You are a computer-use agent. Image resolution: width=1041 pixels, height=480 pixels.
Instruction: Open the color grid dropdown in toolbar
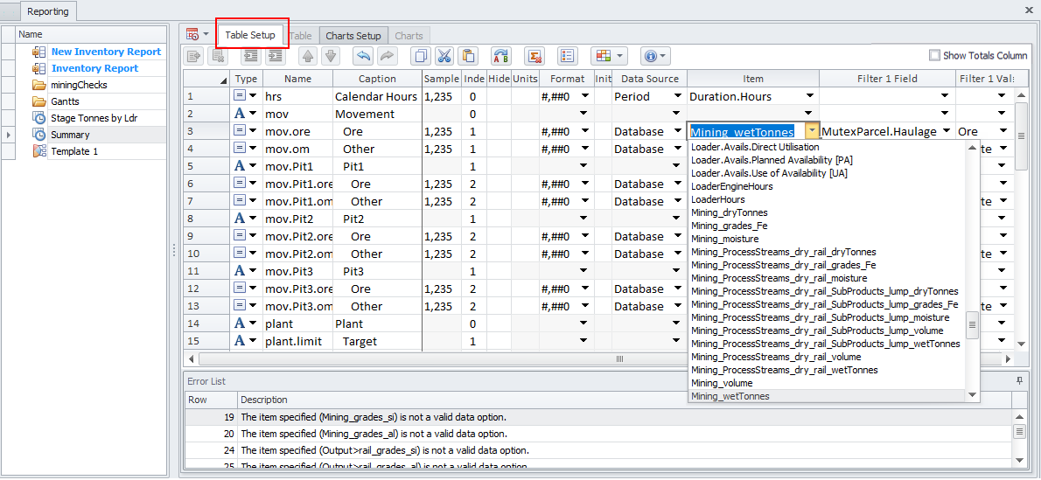(x=610, y=56)
